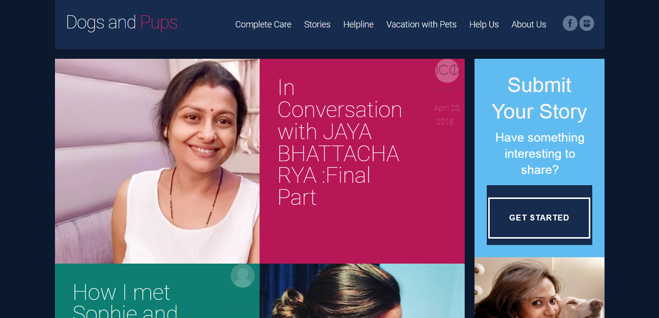Click the 'Submit Your Story' heading

[539, 98]
